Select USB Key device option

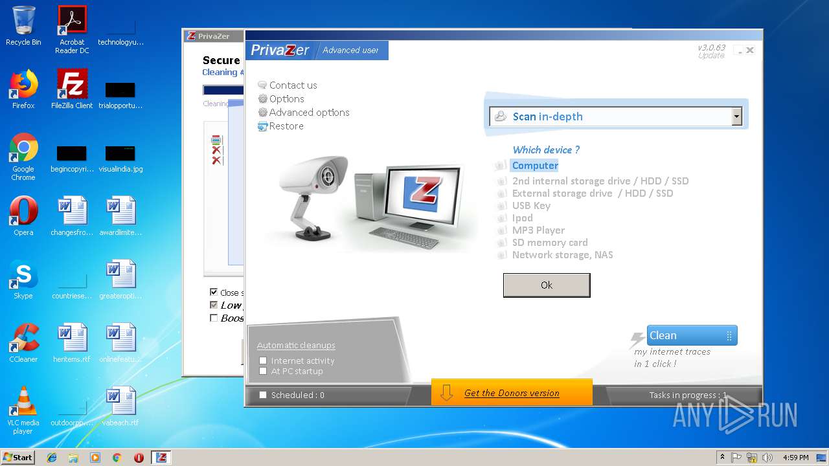[531, 205]
